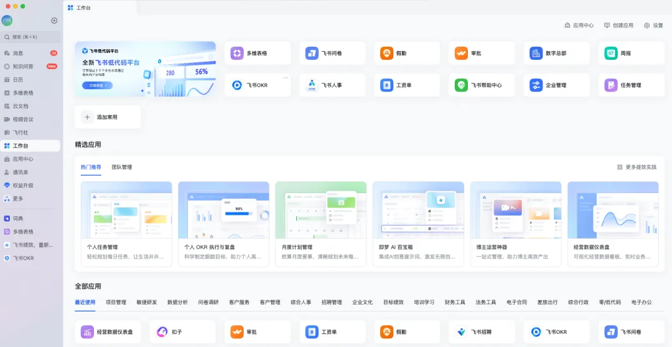Open 视频会议 in the sidebar
The image size is (672, 347).
(30, 119)
